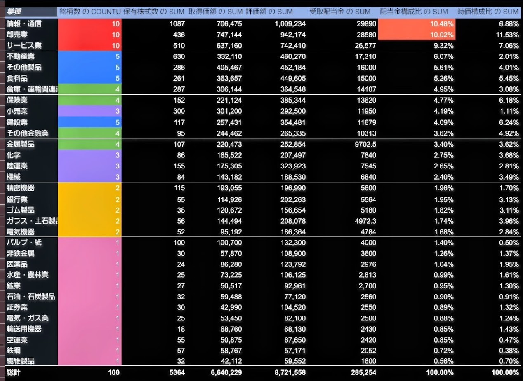Select the 取得価額 の SUM header
Screen dimensions: 523x381
click(x=215, y=12)
